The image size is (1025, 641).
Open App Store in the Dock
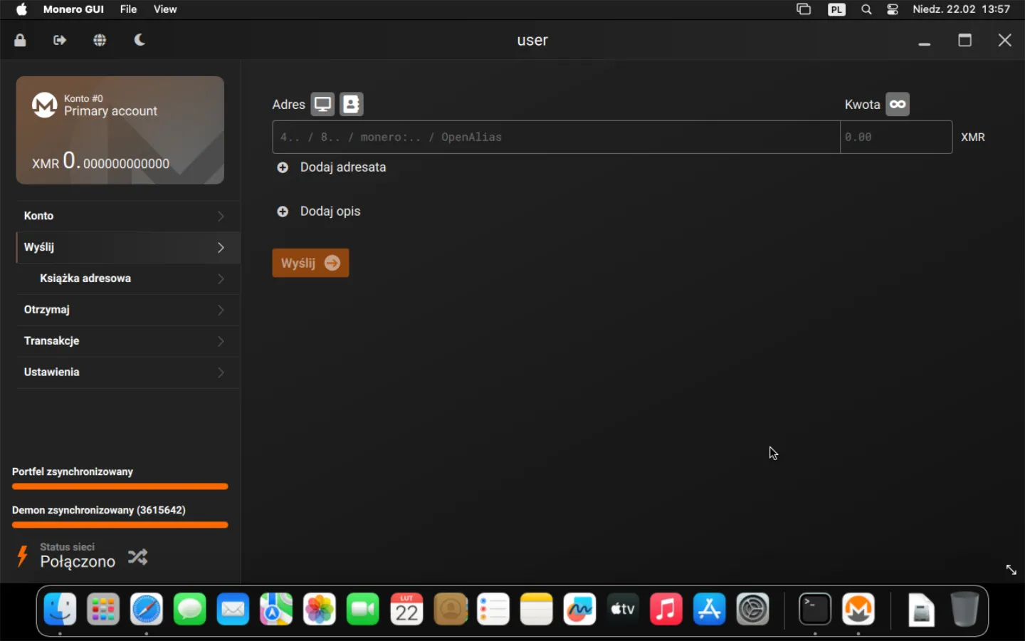[710, 610]
